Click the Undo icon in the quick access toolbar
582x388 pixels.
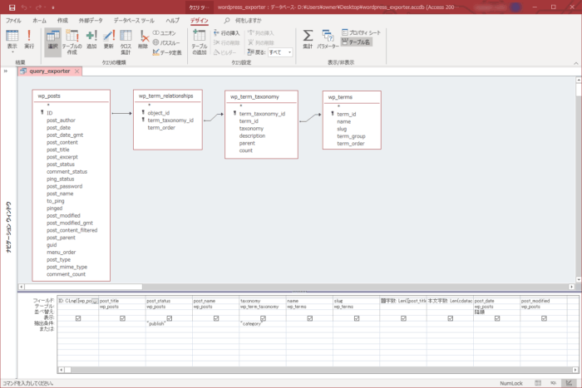24,7
